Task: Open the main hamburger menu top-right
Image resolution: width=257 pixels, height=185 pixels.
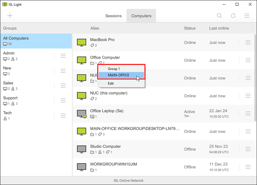Action: [x=247, y=16]
